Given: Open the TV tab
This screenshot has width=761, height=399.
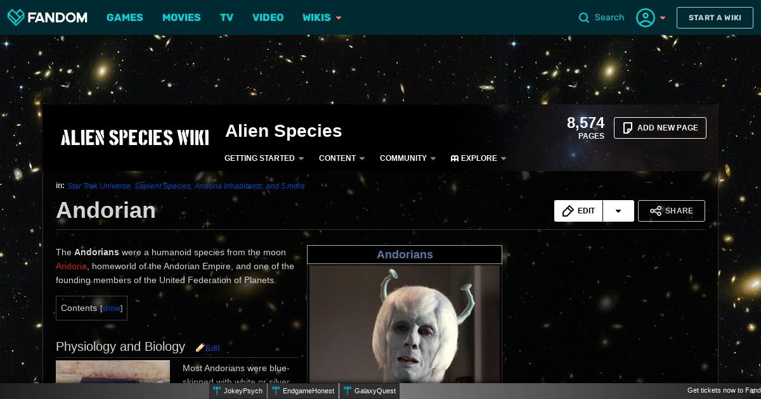Looking at the screenshot, I should click(x=226, y=18).
